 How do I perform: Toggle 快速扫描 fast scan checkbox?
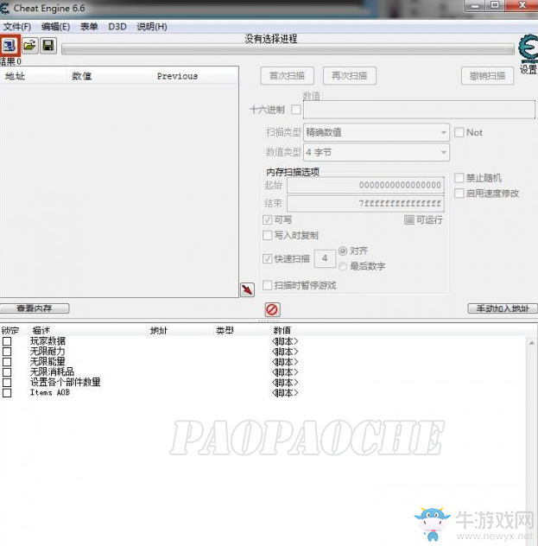pos(267,258)
